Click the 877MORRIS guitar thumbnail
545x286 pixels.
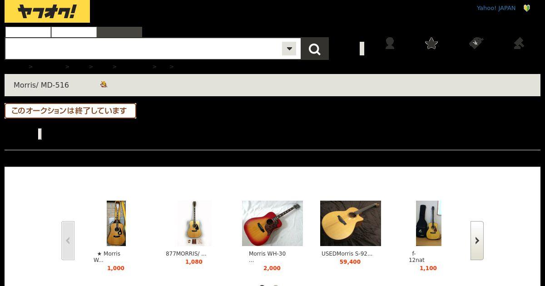click(x=194, y=223)
